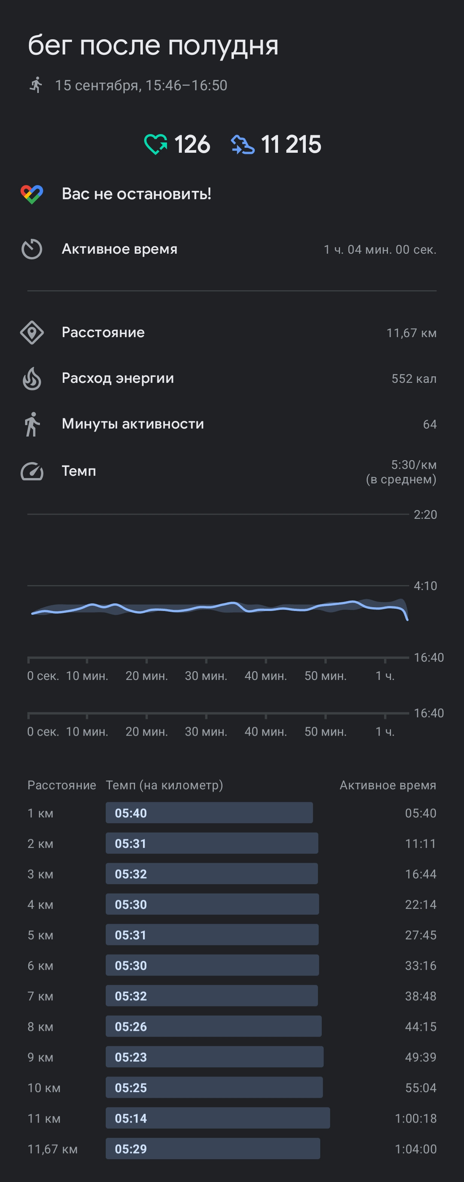Tap the Расстояние location diamond icon
The image size is (464, 1182).
pos(32,333)
